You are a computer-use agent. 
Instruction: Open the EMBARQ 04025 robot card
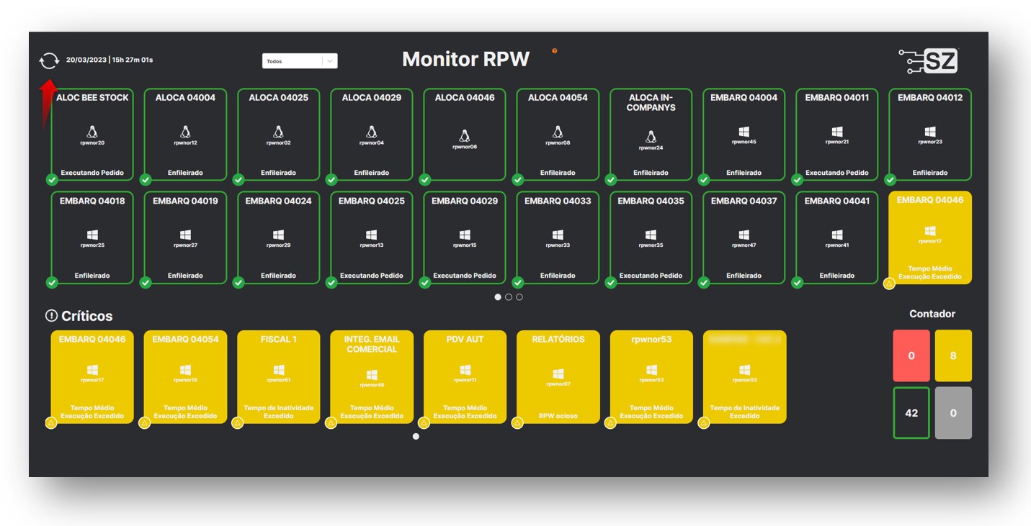click(x=371, y=237)
